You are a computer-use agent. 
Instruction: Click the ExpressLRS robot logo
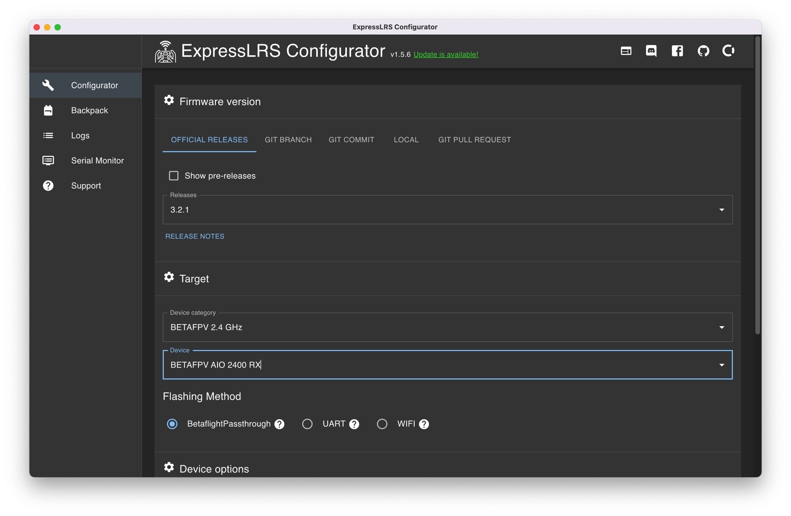[x=165, y=52]
